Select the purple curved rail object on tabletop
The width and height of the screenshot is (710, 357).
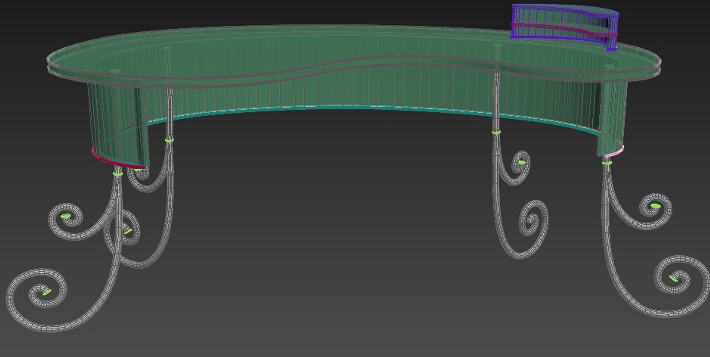pyautogui.click(x=565, y=27)
